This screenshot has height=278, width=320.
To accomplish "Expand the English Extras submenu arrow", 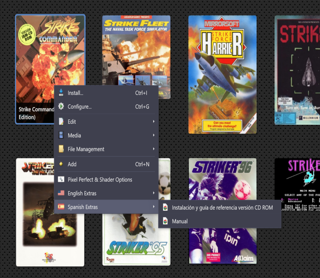I will point(154,193).
